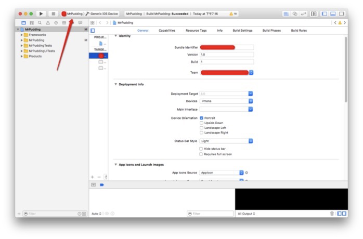363x239 pixels.
Task: Switch to the Build Phases tab
Action: [271, 31]
